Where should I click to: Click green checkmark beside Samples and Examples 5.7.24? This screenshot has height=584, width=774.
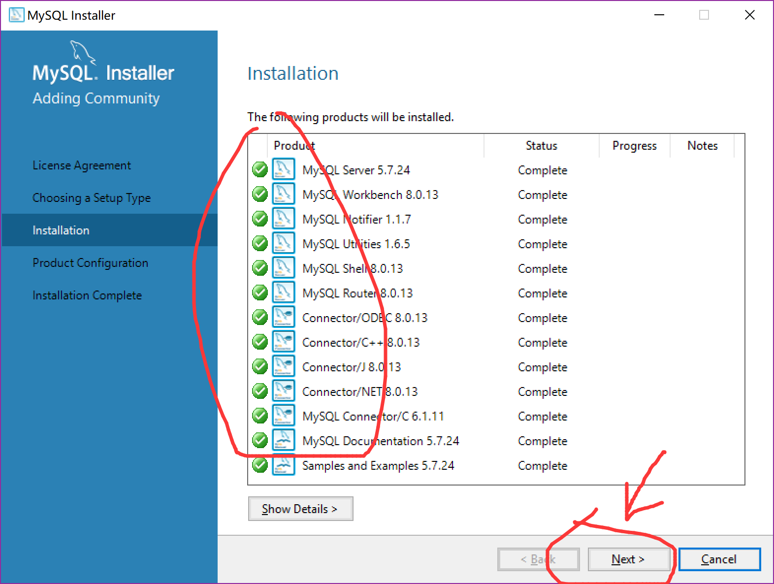[x=260, y=465]
